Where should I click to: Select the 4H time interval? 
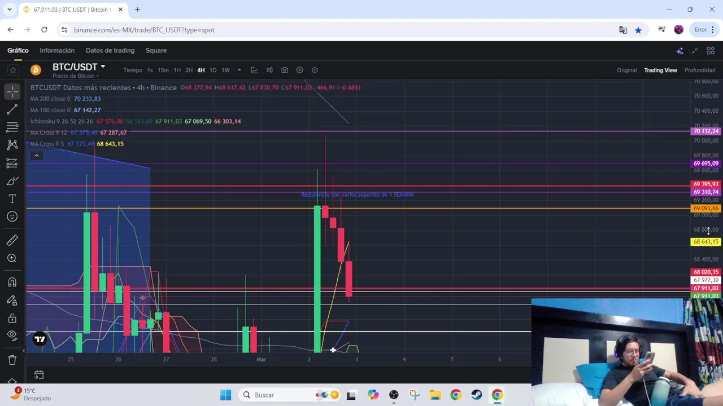coord(201,70)
